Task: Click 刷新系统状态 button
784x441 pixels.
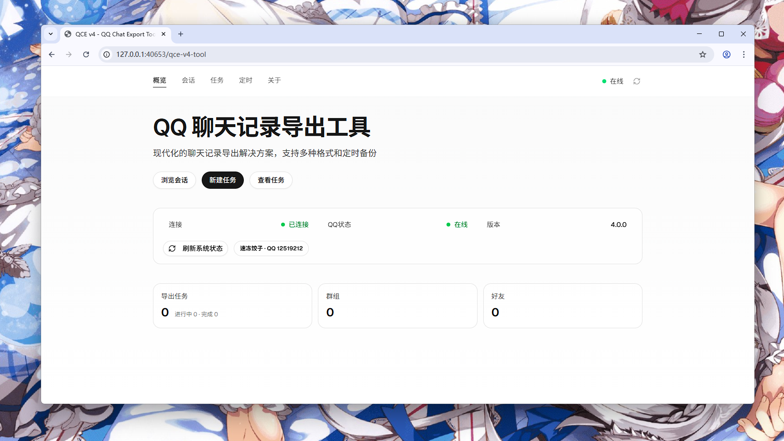Action: (x=196, y=248)
